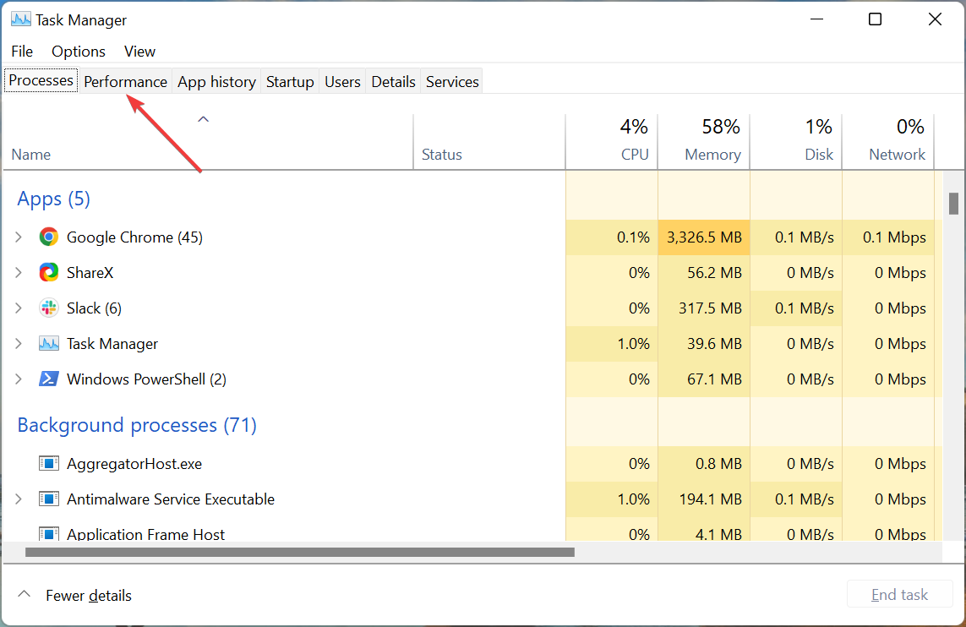Image resolution: width=966 pixels, height=627 pixels.
Task: Switch to the Performance tab
Action: coord(125,82)
